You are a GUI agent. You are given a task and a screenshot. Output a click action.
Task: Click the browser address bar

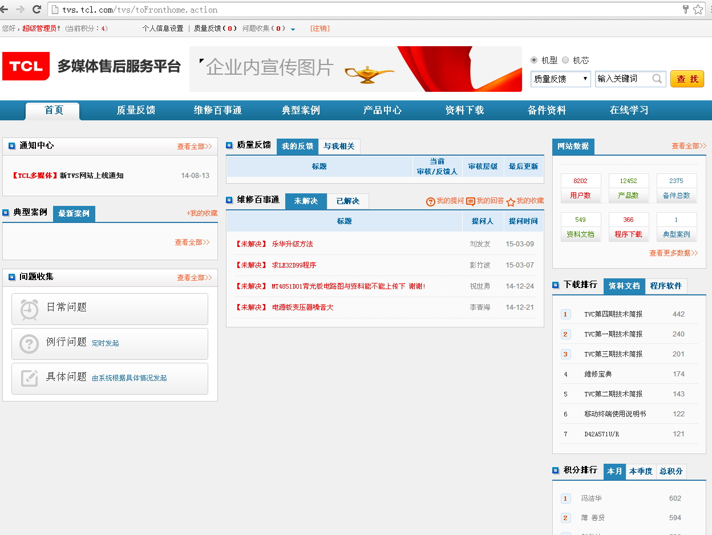365,9
